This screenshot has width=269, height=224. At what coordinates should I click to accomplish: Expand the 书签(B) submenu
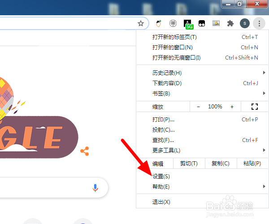(203, 94)
